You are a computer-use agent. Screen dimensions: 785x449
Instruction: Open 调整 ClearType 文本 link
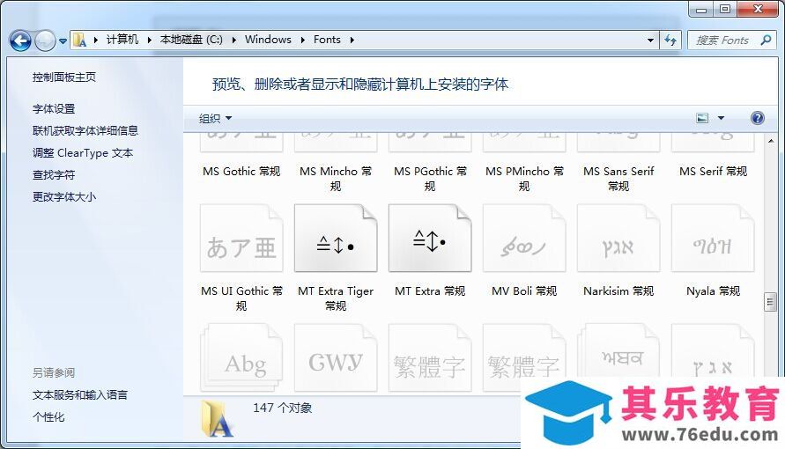(x=83, y=153)
